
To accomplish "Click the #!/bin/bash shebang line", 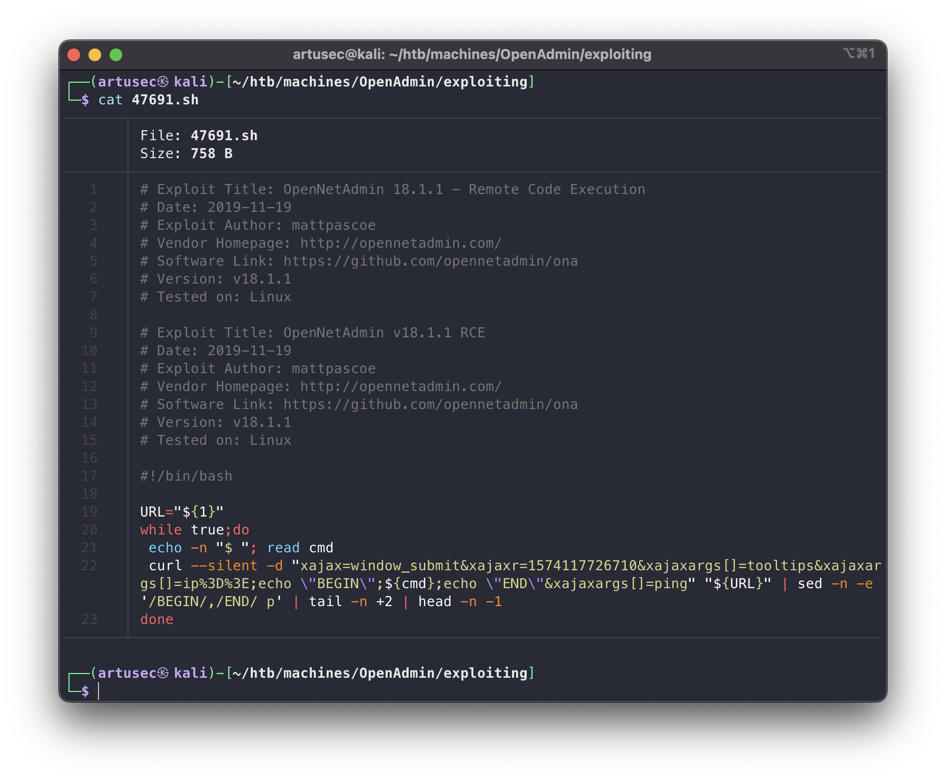I will (185, 476).
